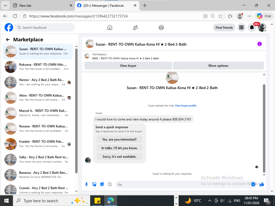Open conversation info purple icon
This screenshot has height=206, width=275.
(260, 44)
